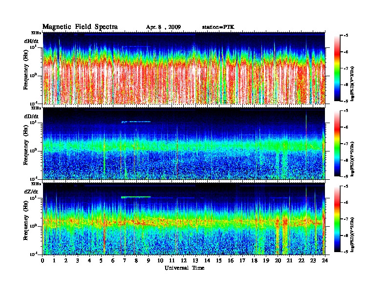Screen dimensions: 387x299
Task: Select the date text "Apr. 8 , 2009"
Action: click(163, 27)
